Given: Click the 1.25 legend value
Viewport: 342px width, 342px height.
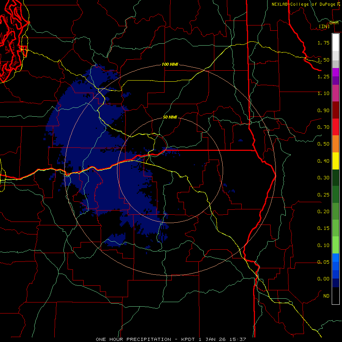Looking at the screenshot, I should tap(323, 76).
